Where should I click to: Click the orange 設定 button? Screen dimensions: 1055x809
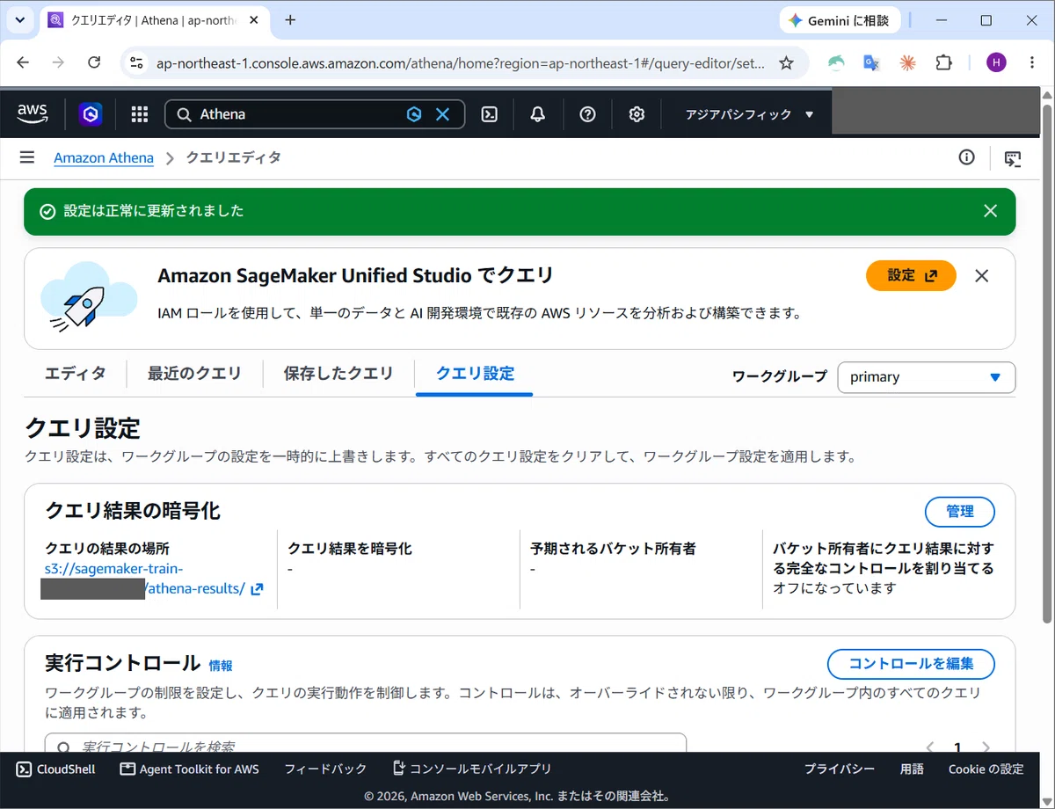click(x=911, y=275)
